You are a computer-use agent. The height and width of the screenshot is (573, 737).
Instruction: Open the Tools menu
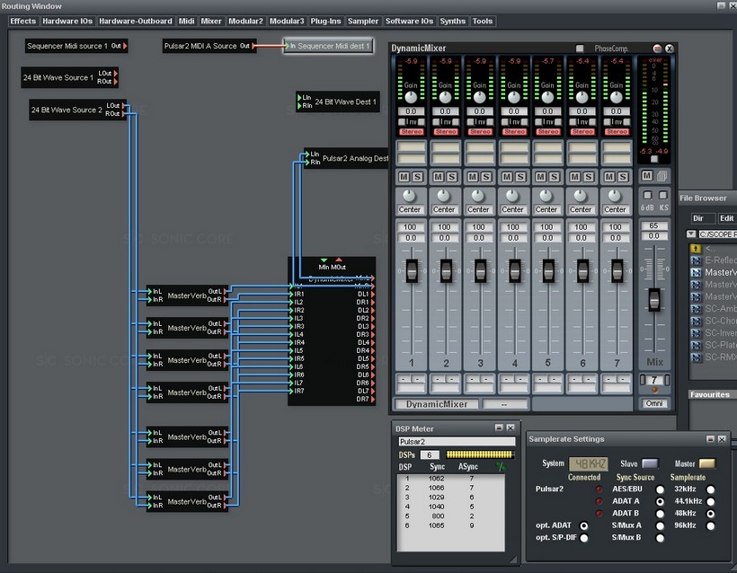(483, 22)
